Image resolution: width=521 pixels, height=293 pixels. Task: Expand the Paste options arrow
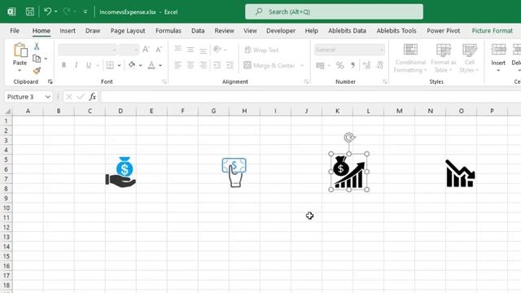[20, 71]
